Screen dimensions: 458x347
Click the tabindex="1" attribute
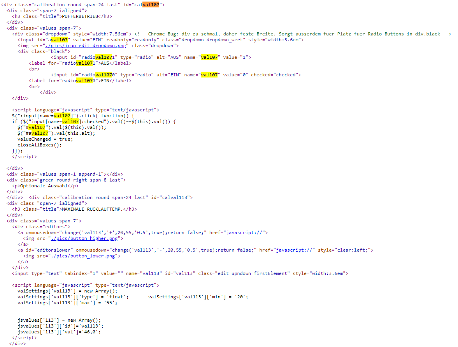tap(81, 274)
